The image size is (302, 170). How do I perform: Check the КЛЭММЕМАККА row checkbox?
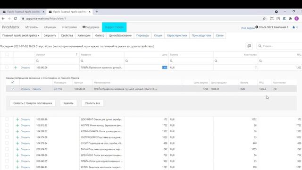pos(7,131)
